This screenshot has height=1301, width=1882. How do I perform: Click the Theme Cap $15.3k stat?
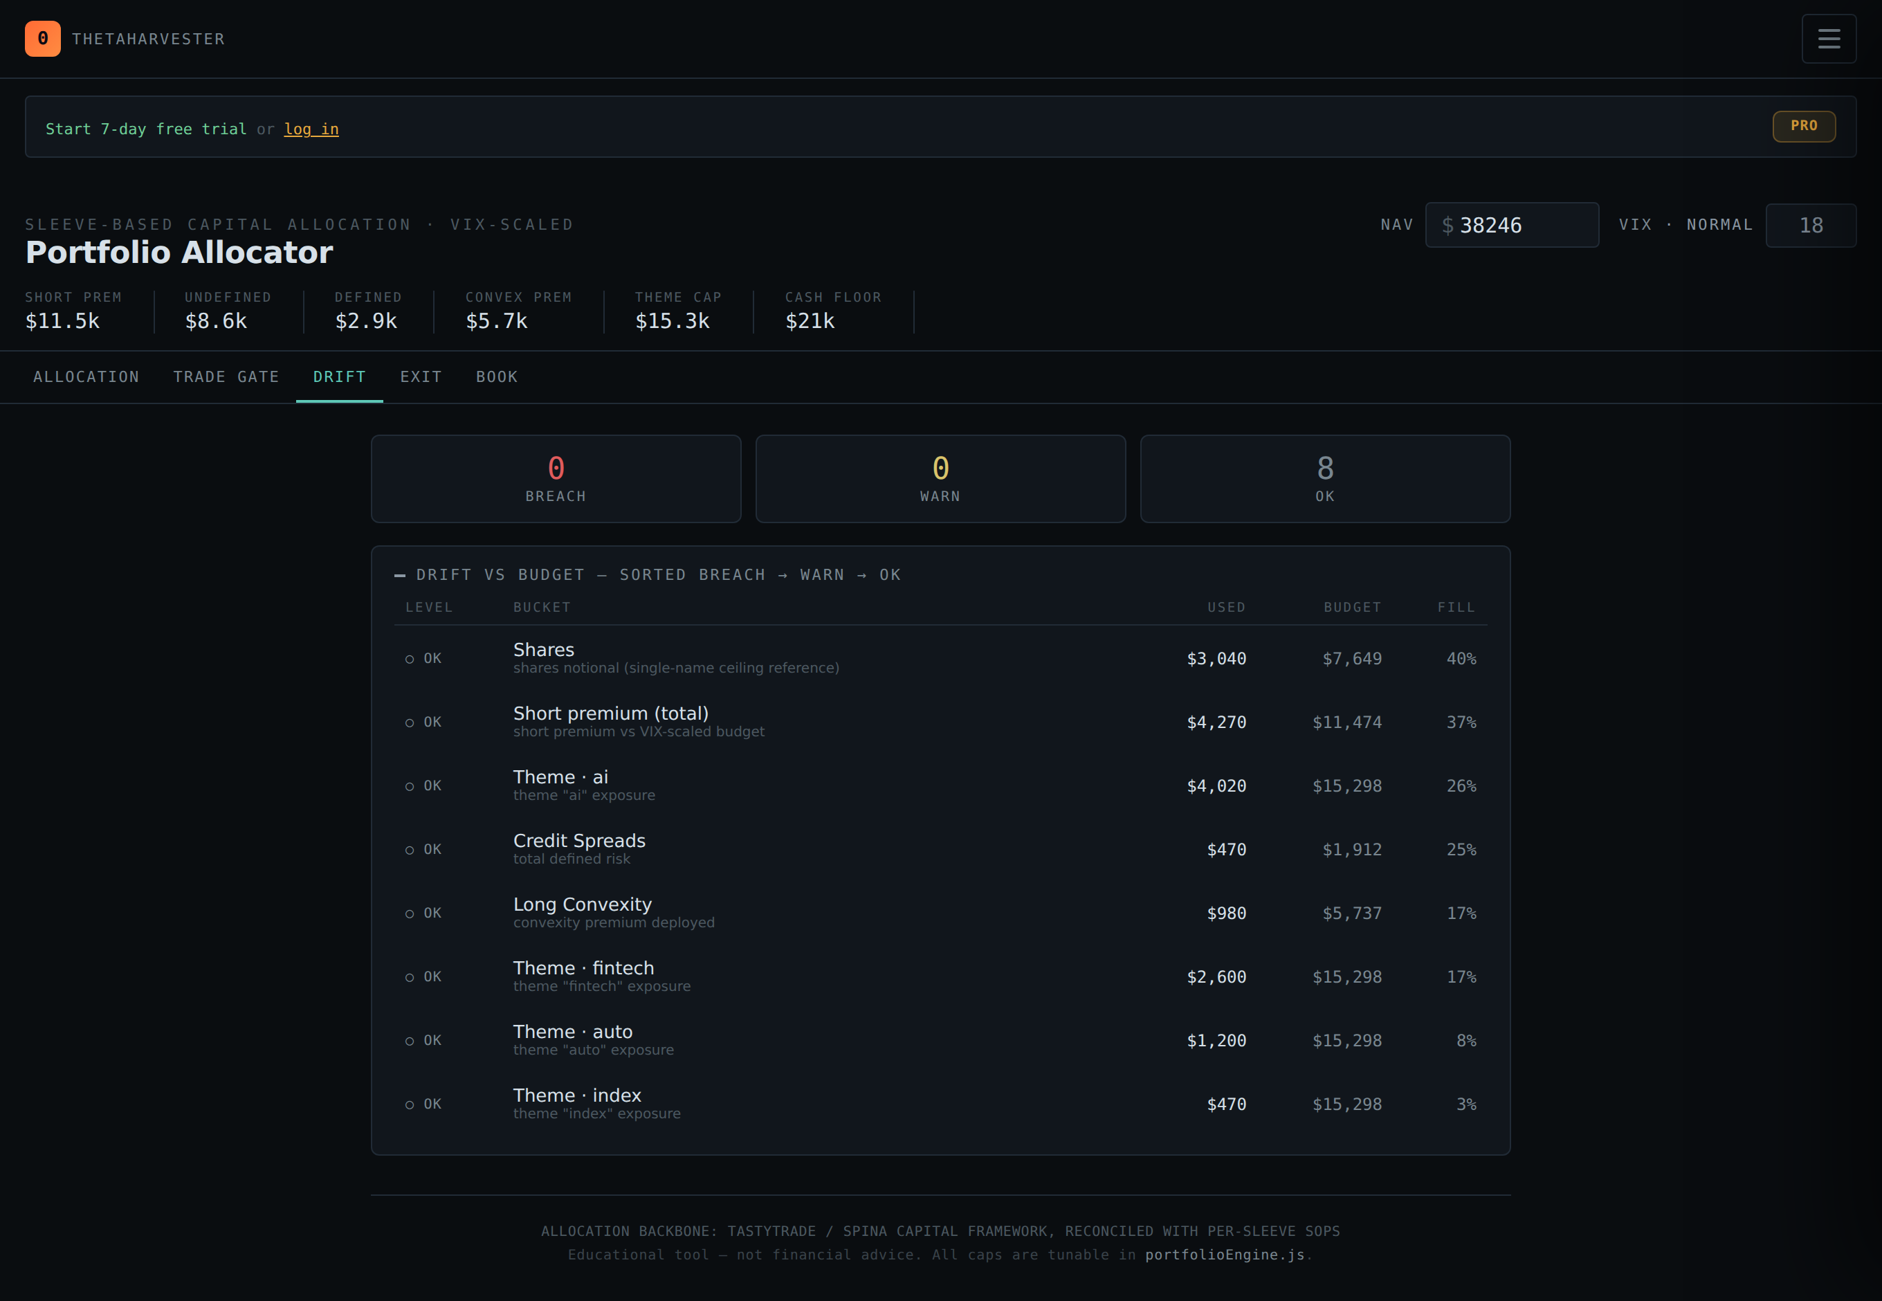(678, 311)
